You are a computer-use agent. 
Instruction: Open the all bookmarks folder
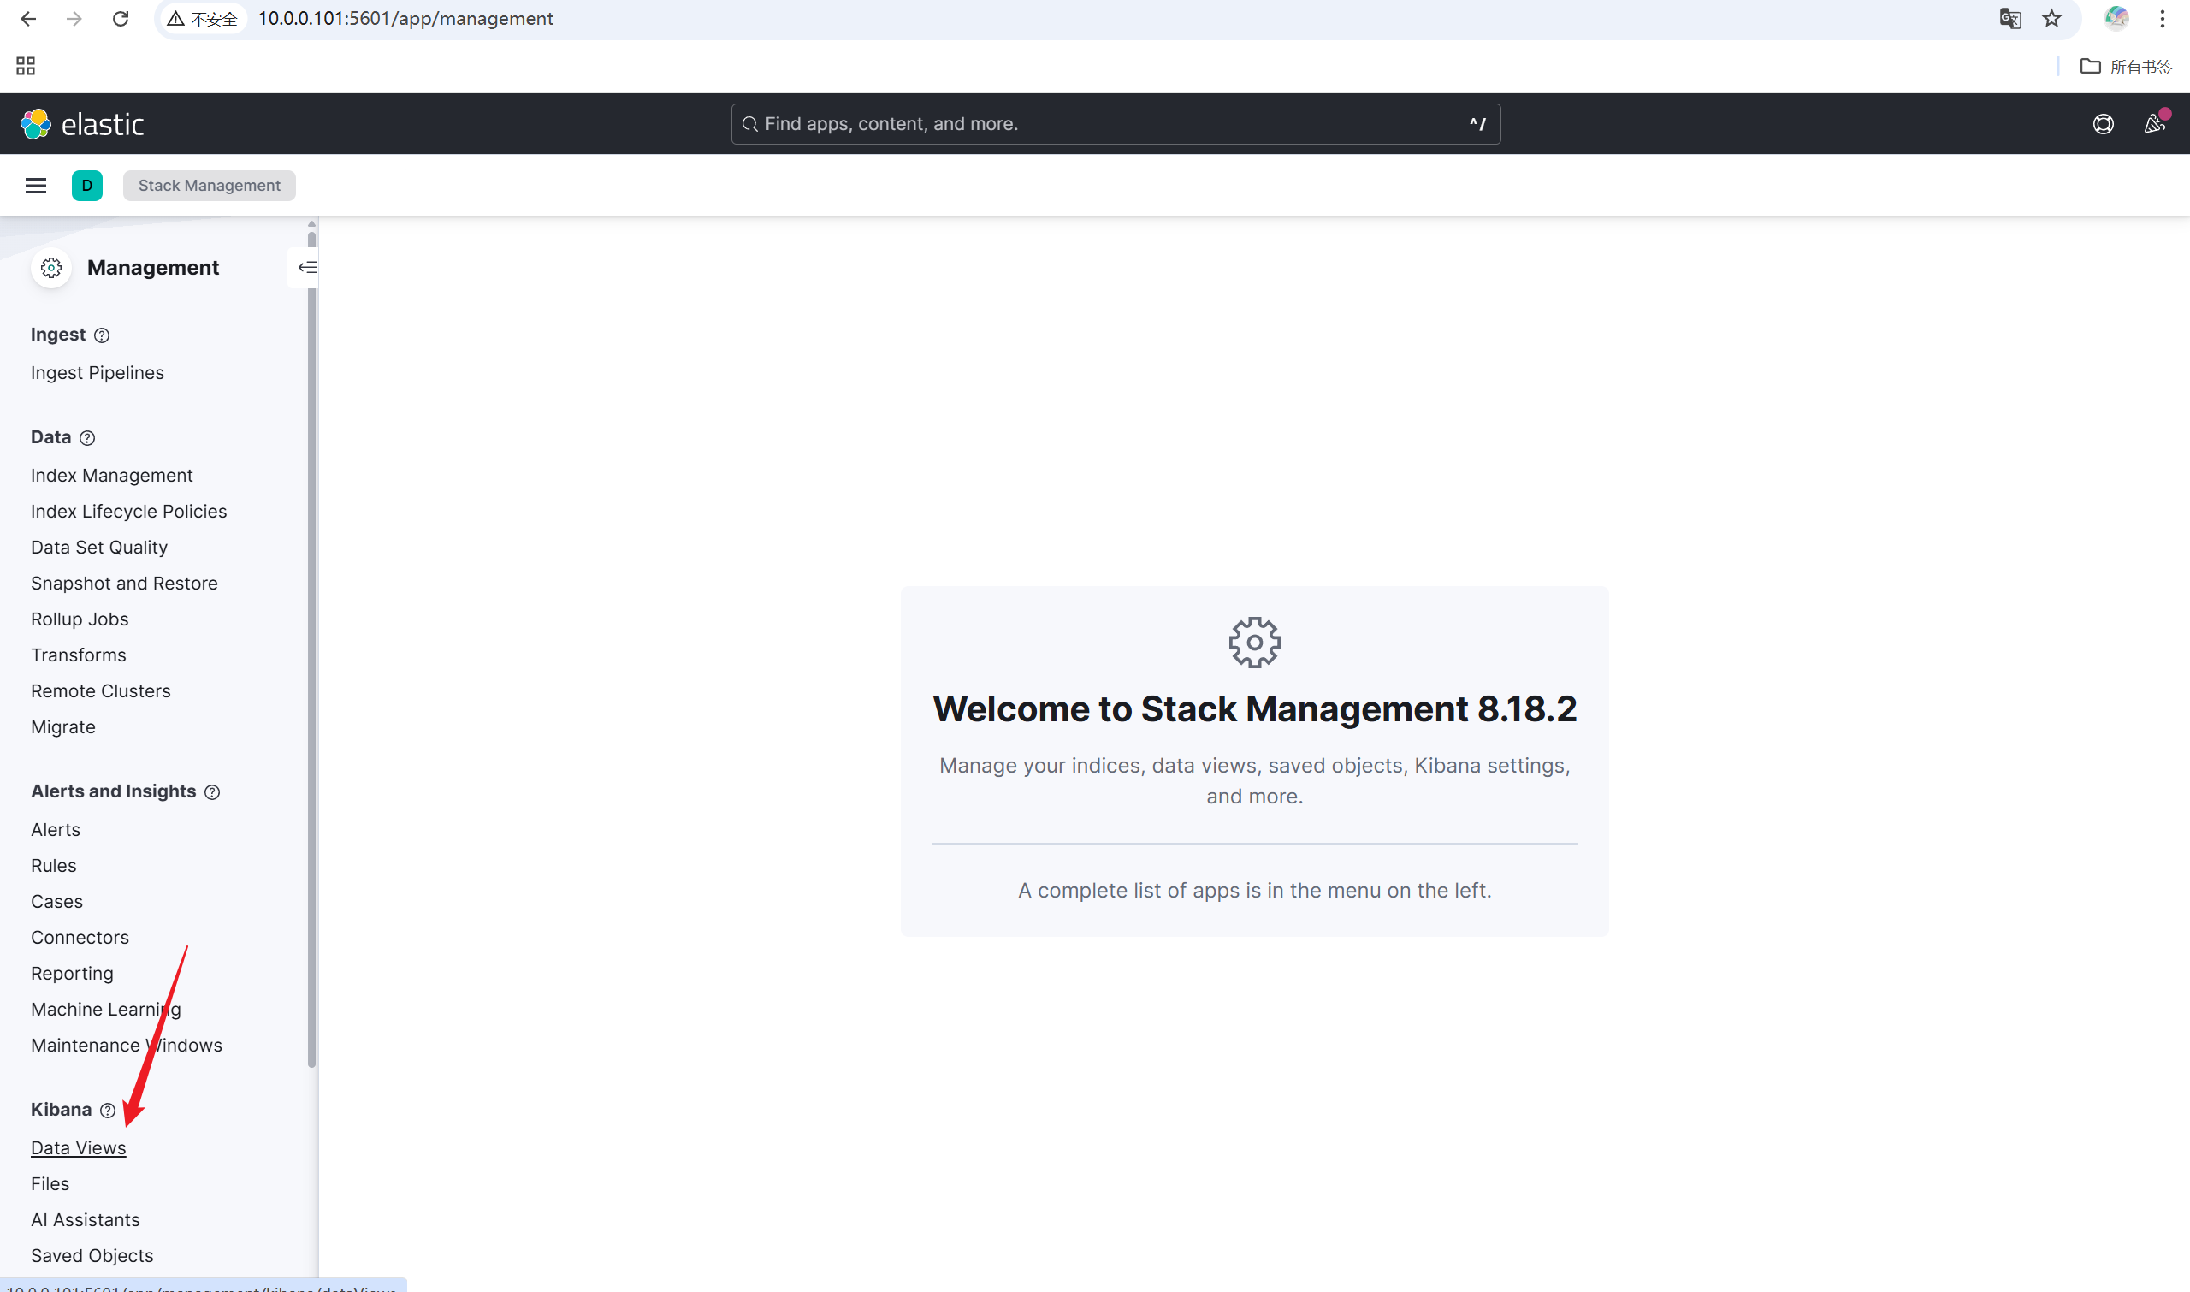[2126, 67]
